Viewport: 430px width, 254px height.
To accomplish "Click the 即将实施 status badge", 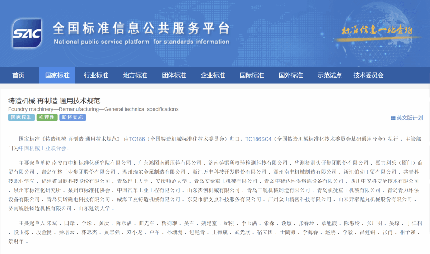I will tap(72, 118).
